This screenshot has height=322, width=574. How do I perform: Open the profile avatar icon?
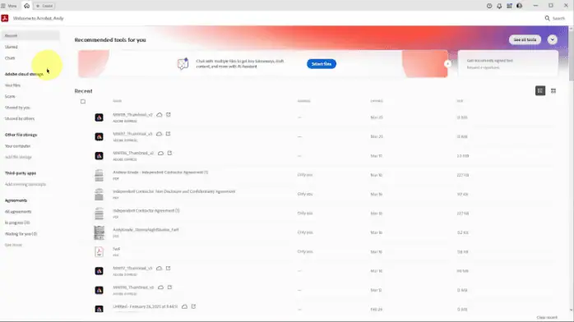[519, 6]
